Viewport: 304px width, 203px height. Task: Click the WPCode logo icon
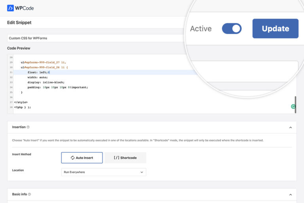[x=11, y=8]
